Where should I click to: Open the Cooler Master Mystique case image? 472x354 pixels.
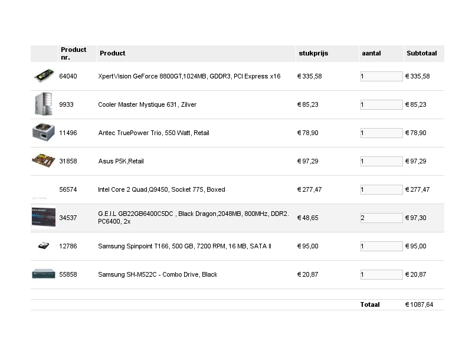(44, 104)
